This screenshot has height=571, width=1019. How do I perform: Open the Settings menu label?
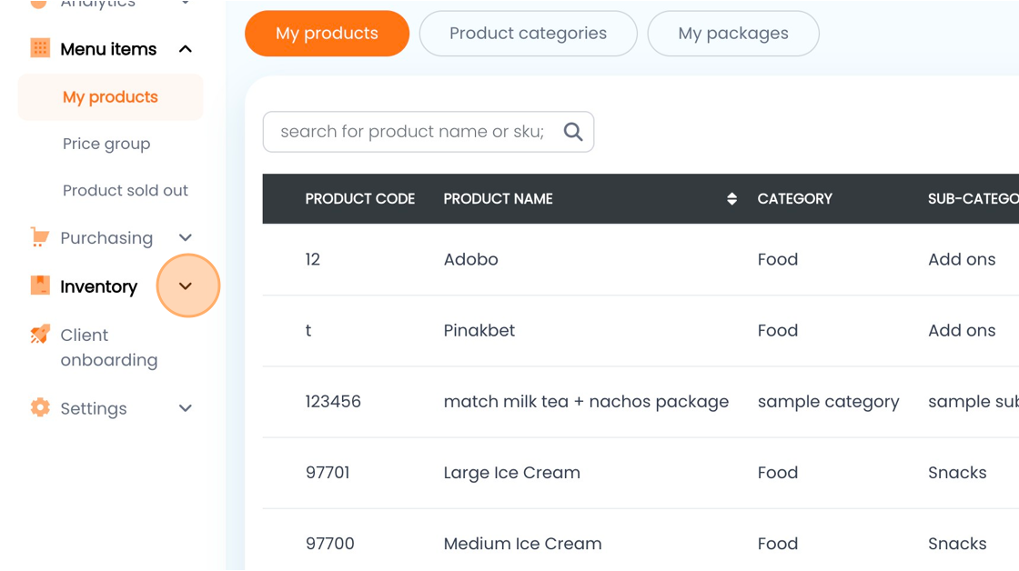[94, 408]
